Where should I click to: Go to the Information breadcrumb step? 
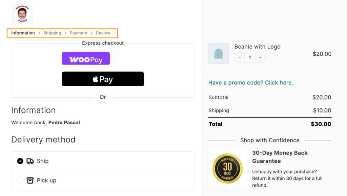point(23,33)
